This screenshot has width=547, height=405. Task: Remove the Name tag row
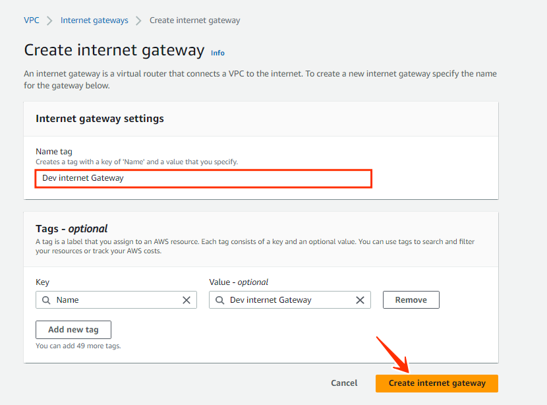coord(411,299)
